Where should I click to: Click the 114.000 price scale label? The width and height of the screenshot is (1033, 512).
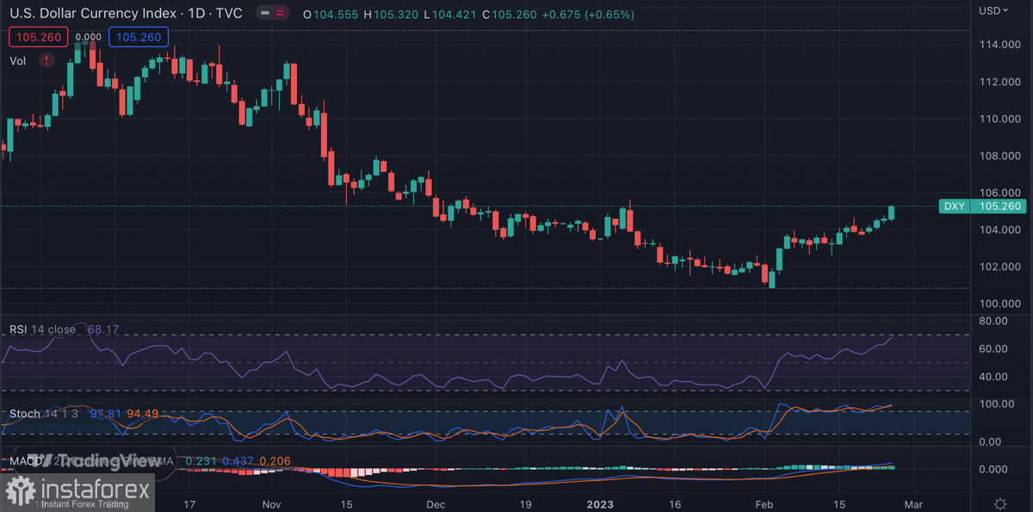pyautogui.click(x=999, y=45)
